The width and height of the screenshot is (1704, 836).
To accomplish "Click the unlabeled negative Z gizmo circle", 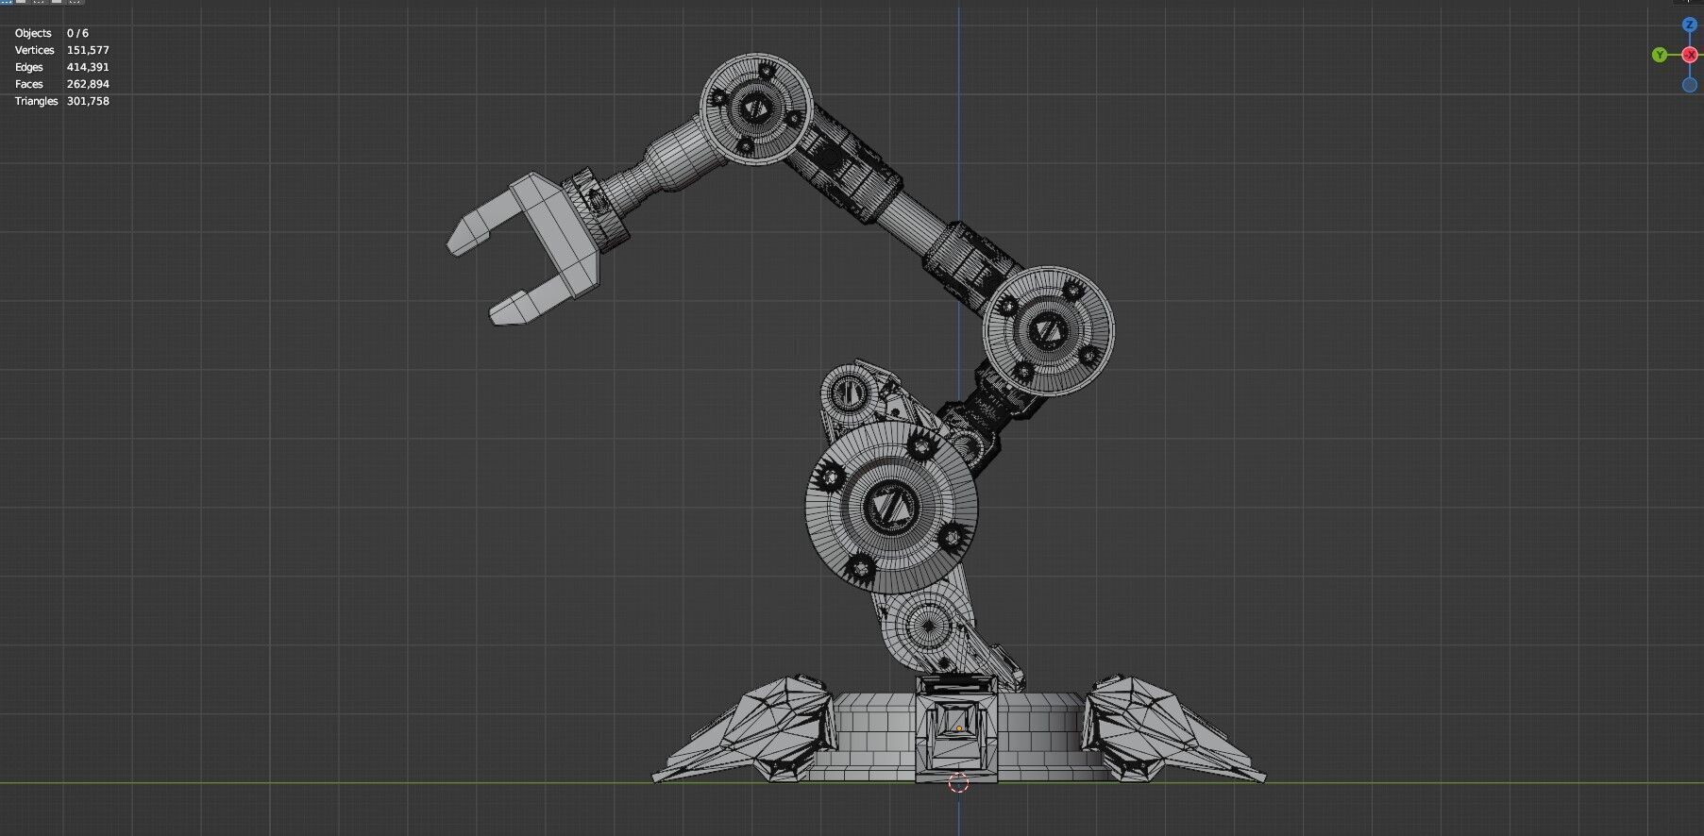I will point(1690,85).
